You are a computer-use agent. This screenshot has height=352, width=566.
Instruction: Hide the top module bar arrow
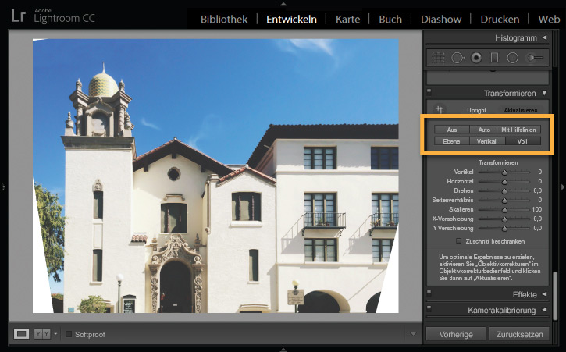point(283,4)
